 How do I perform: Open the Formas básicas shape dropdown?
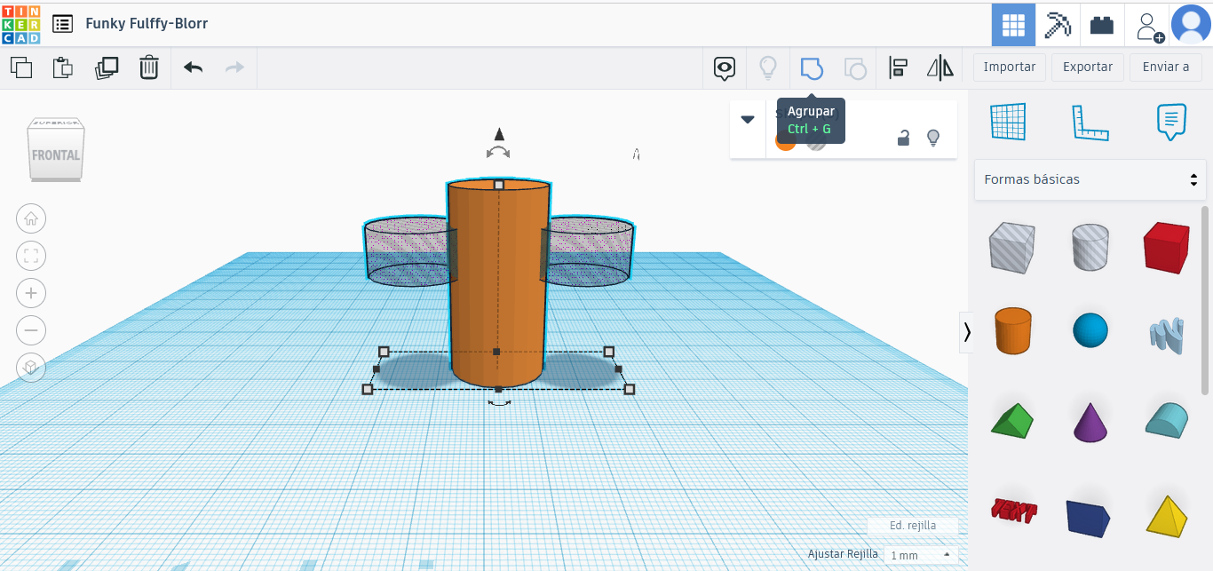click(x=1090, y=179)
